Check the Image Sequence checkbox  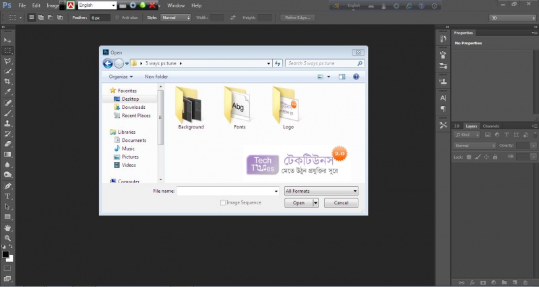223,203
